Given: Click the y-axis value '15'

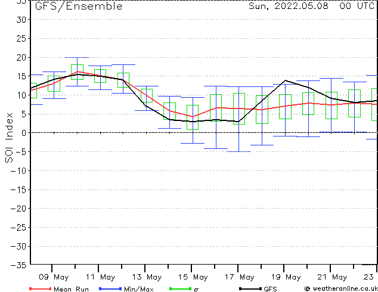Looking at the screenshot, I should pyautogui.click(x=21, y=76).
